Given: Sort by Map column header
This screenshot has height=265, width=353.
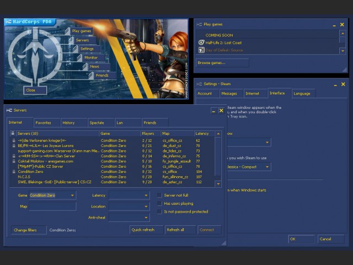Looking at the screenshot, I should [177, 134].
